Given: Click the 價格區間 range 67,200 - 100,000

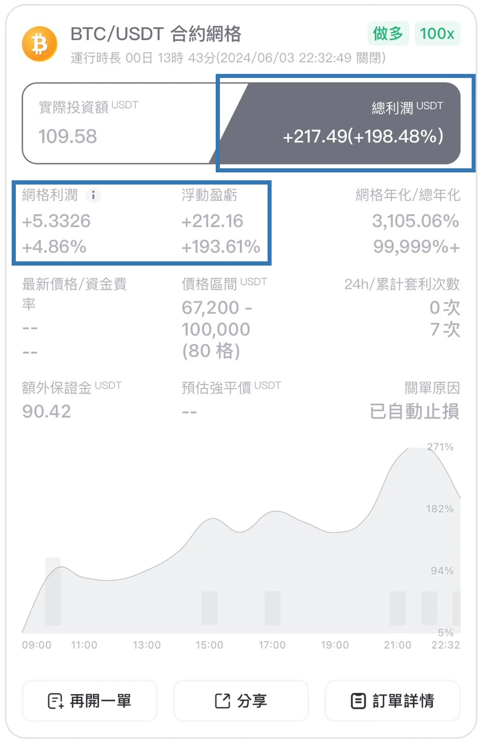Looking at the screenshot, I should [217, 319].
